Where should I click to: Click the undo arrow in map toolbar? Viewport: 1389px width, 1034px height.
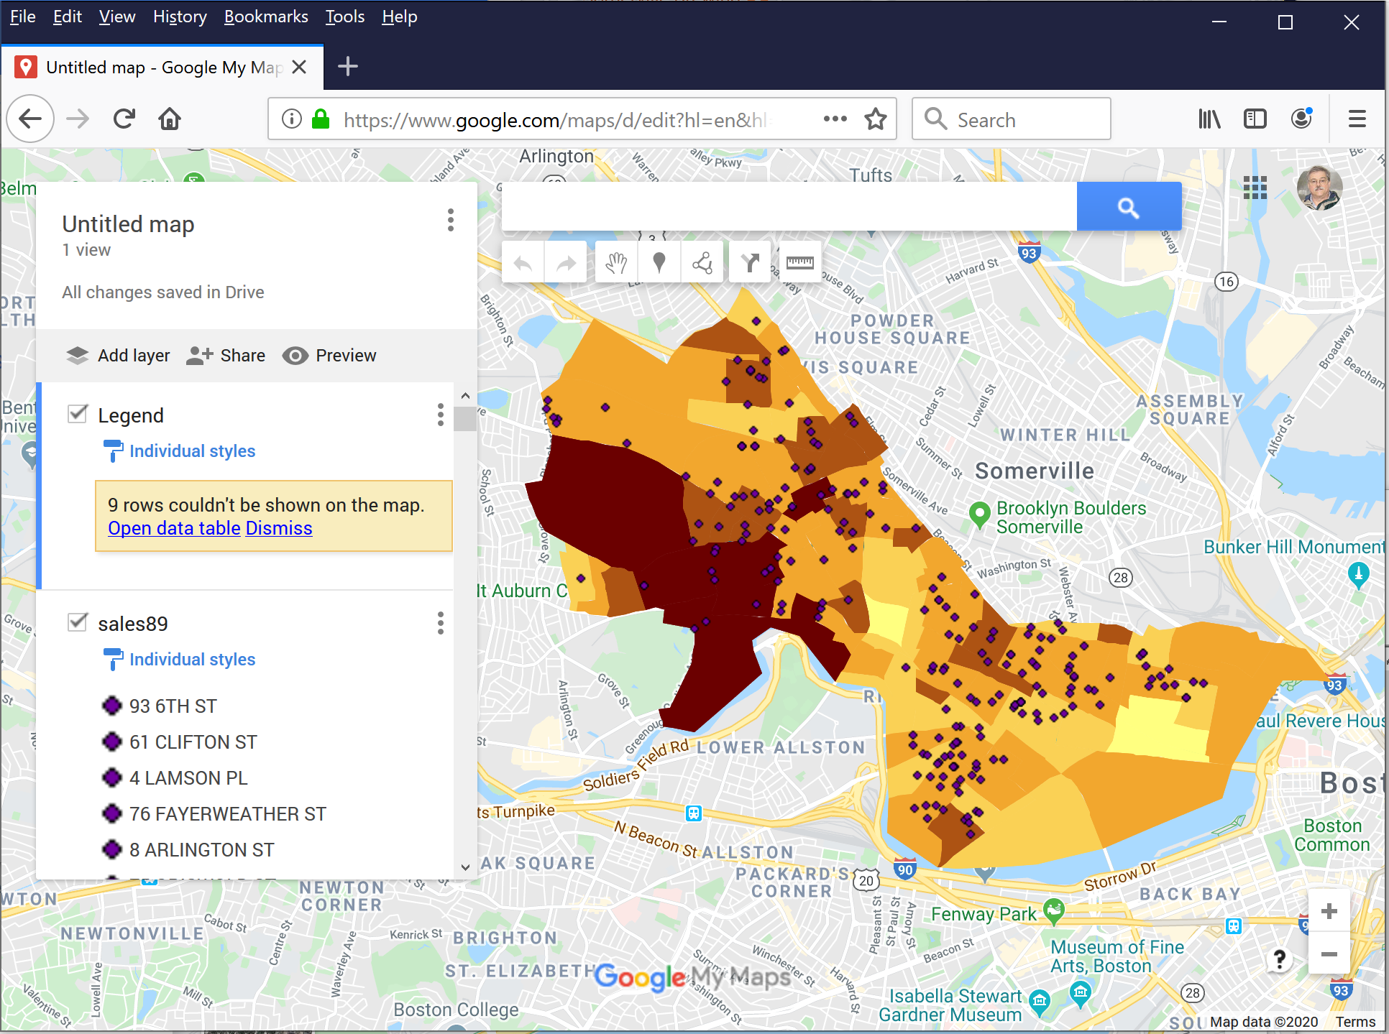[x=523, y=263]
